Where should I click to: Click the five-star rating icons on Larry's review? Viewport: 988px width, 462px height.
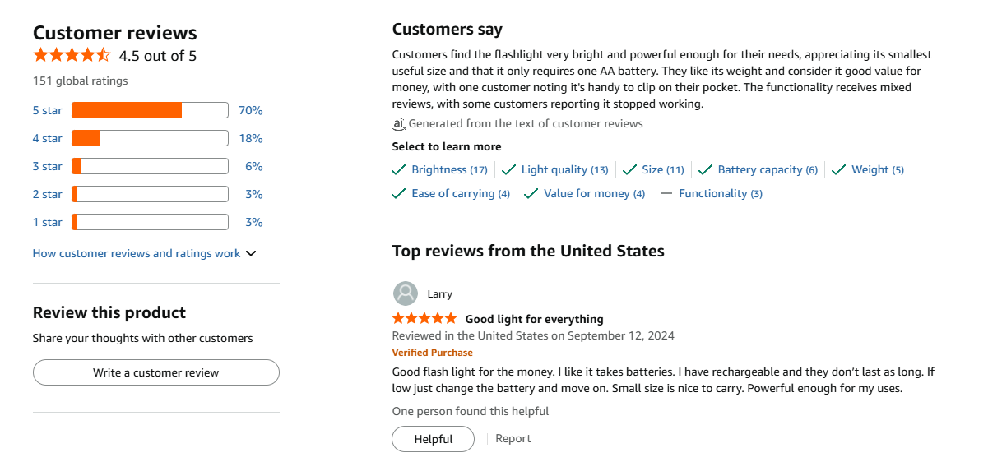click(424, 318)
